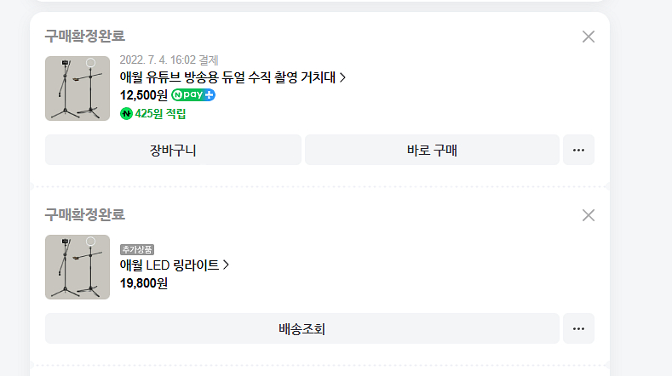Click the 425원 적립 points text
This screenshot has width=672, height=376.
point(160,114)
